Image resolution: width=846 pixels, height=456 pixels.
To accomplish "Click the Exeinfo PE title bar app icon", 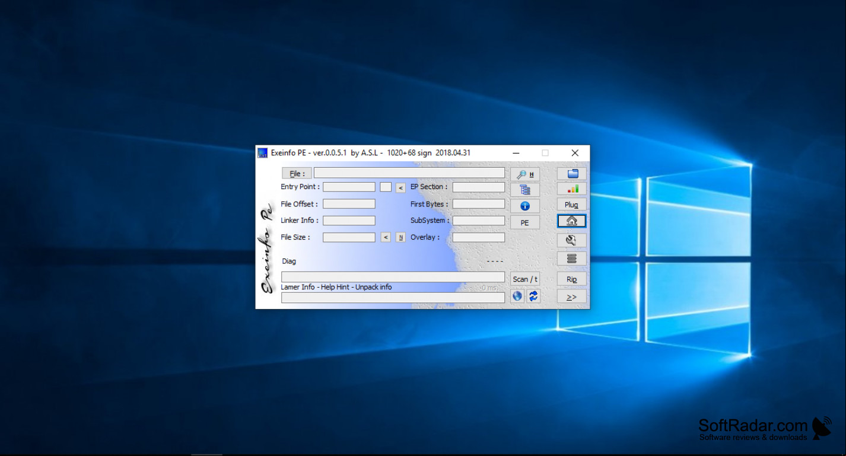I will [x=262, y=153].
